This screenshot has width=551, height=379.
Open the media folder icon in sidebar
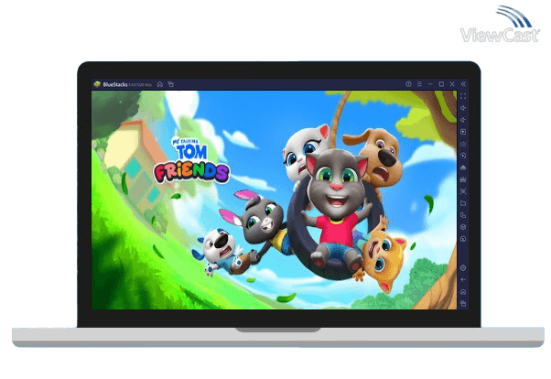click(x=463, y=203)
